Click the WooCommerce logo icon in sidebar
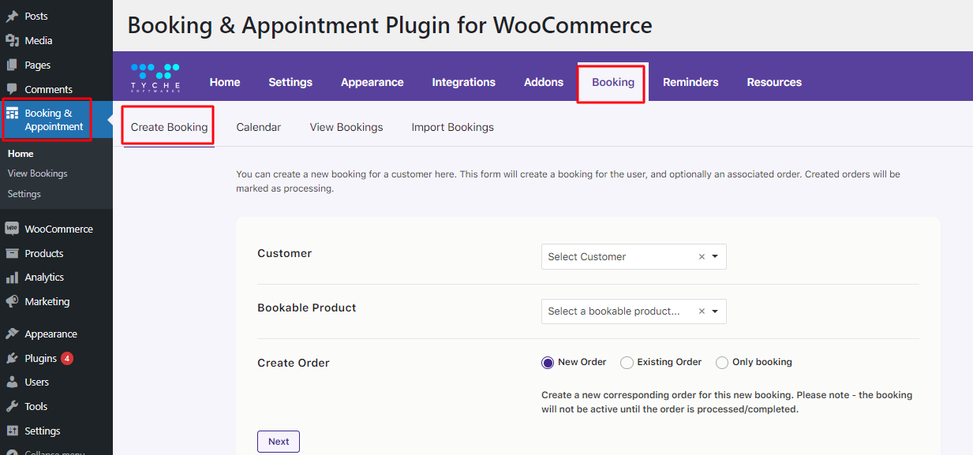 click(12, 229)
